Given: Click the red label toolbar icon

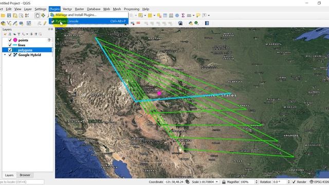Looking at the screenshot, I should pyautogui.click(x=138, y=23).
